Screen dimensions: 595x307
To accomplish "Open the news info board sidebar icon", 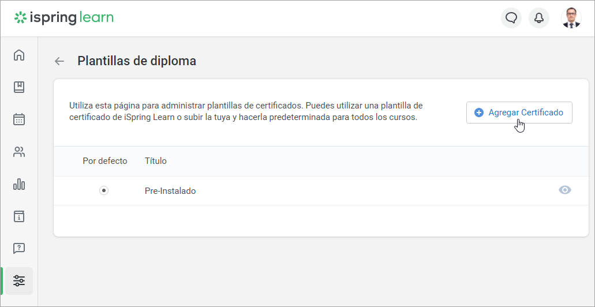I will (19, 216).
